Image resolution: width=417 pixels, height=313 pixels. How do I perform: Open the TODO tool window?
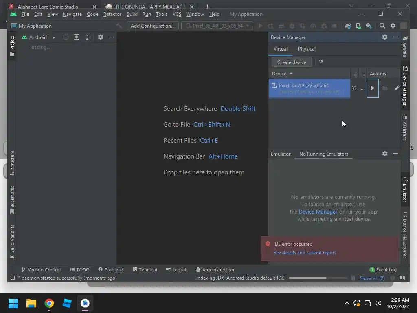79,270
